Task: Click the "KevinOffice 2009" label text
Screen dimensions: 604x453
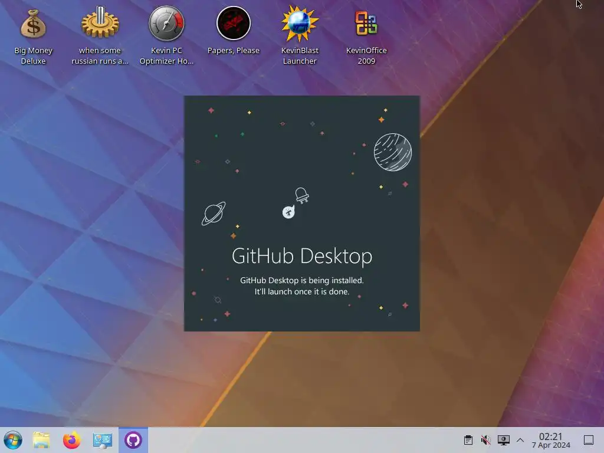Action: (x=366, y=55)
